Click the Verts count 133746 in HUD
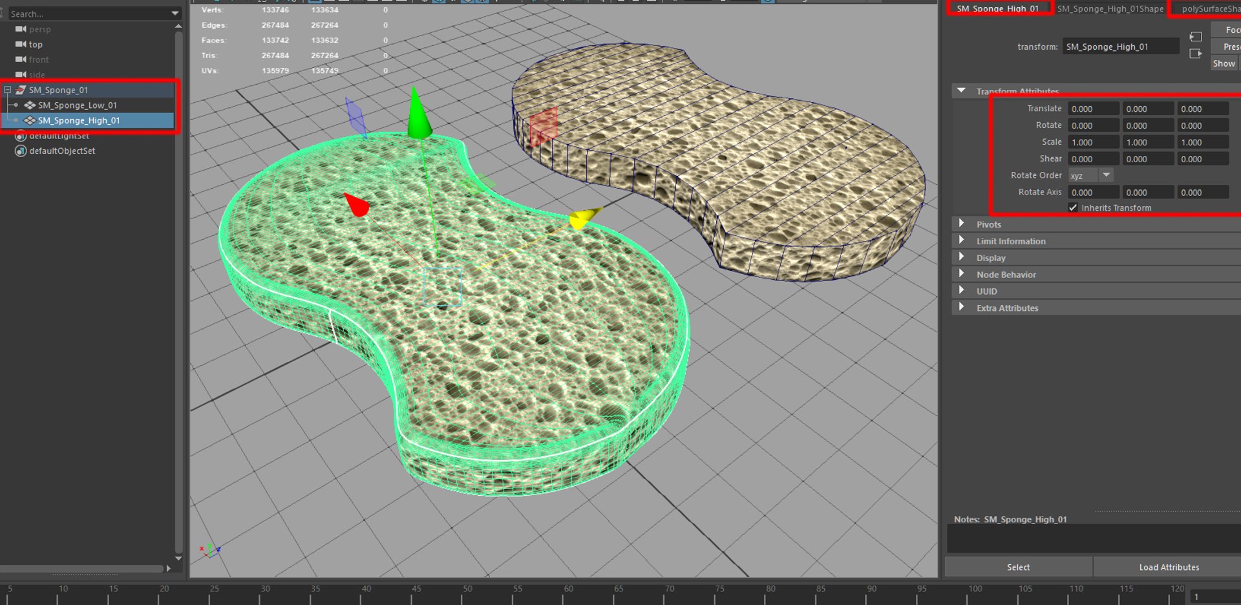 tap(275, 10)
